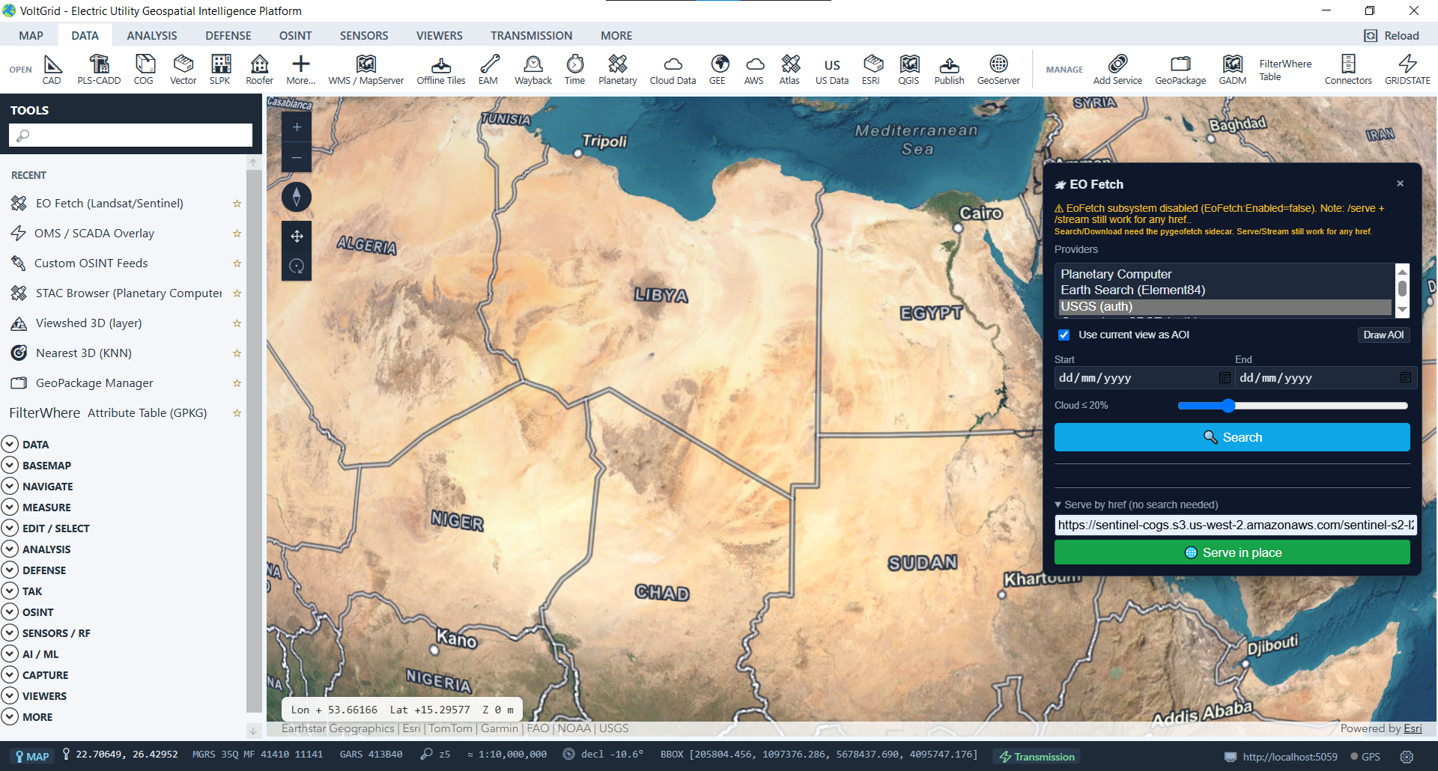Open the Atlas tool
The height and width of the screenshot is (771, 1438).
pyautogui.click(x=789, y=70)
